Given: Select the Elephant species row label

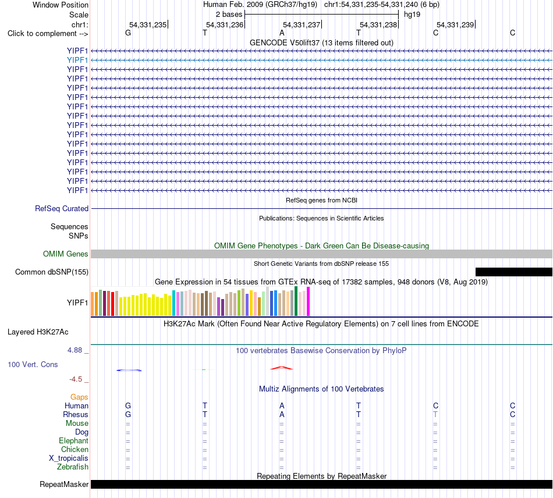Looking at the screenshot, I should point(73,440).
